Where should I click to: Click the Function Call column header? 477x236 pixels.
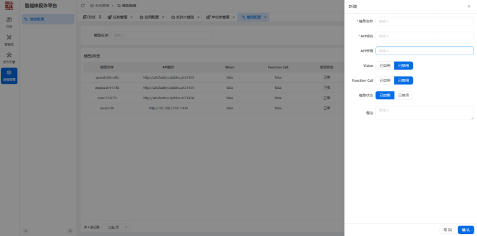[278, 67]
